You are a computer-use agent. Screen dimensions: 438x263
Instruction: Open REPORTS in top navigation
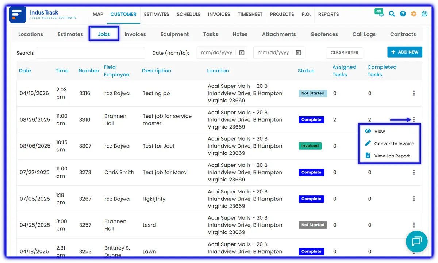328,14
